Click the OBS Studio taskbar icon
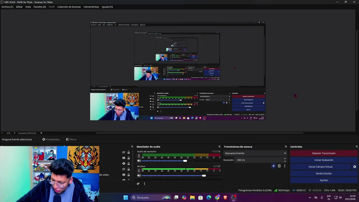This screenshot has width=359, height=202. pos(233,198)
